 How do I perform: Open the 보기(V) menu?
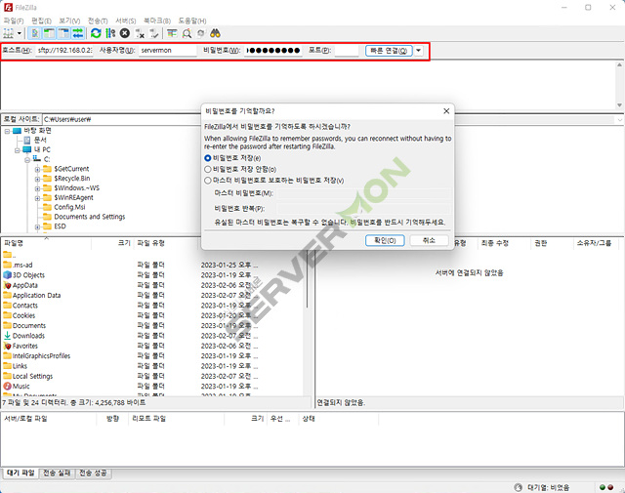[69, 21]
